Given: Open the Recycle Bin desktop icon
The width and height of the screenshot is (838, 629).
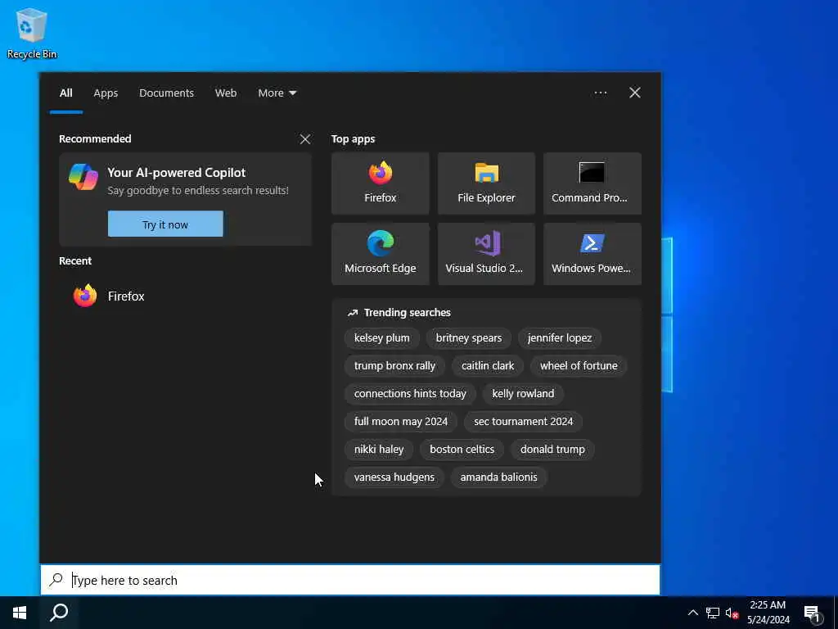Looking at the screenshot, I should 32,33.
